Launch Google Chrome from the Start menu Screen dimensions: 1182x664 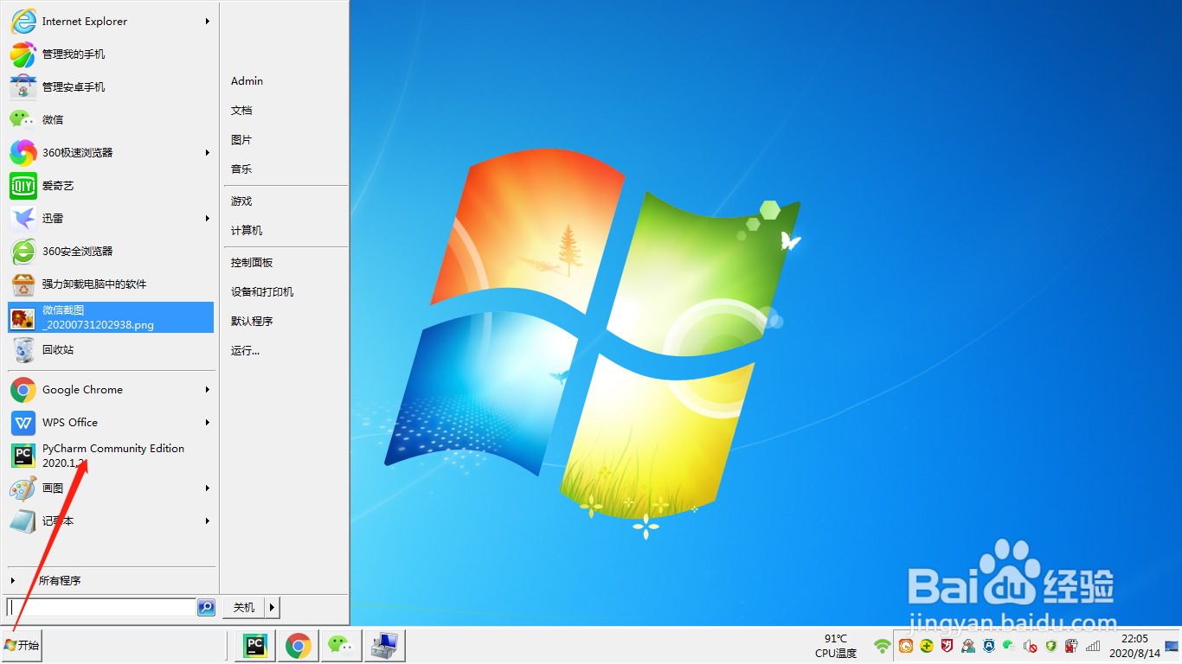(111, 389)
